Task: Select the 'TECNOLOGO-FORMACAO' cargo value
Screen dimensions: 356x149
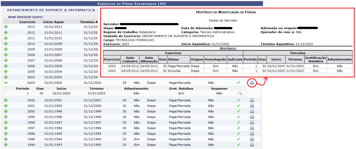Action: [135, 40]
